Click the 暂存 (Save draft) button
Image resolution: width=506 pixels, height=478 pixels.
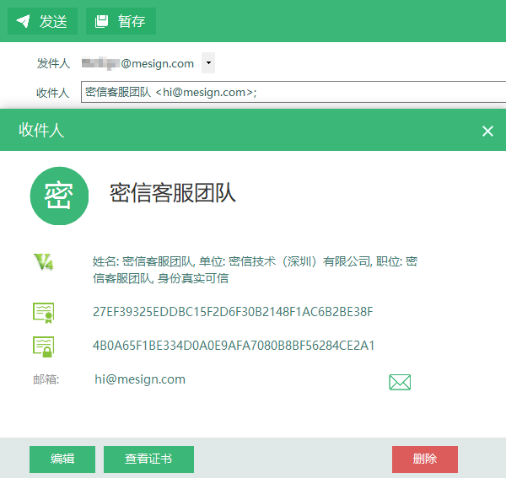tap(121, 21)
